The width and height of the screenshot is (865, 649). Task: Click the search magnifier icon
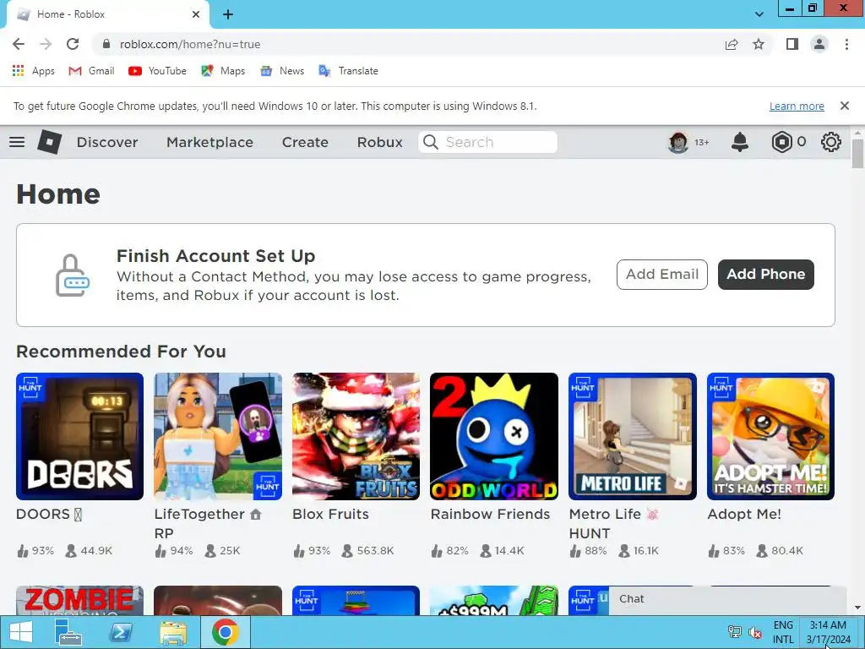[x=431, y=142]
